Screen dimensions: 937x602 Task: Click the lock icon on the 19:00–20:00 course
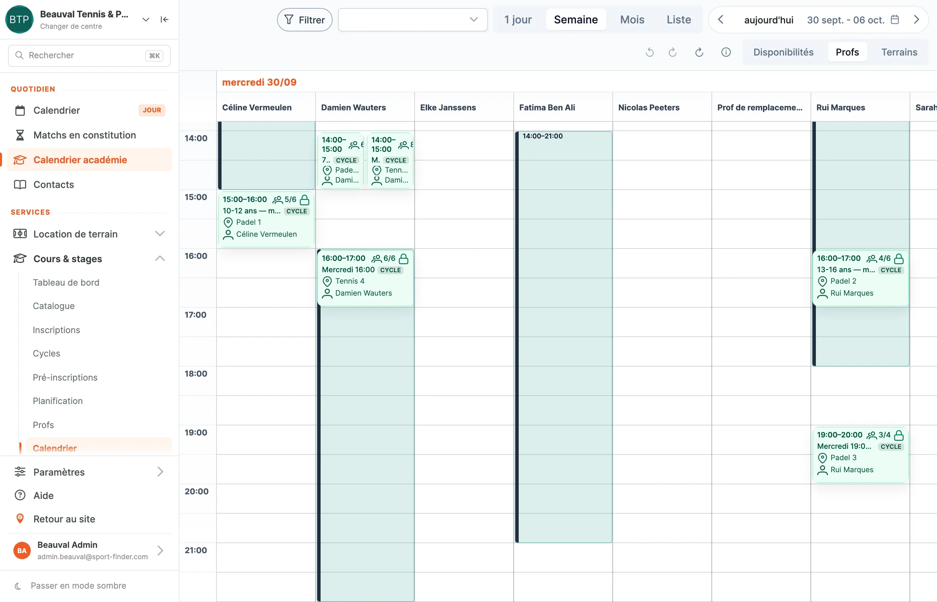(x=899, y=435)
